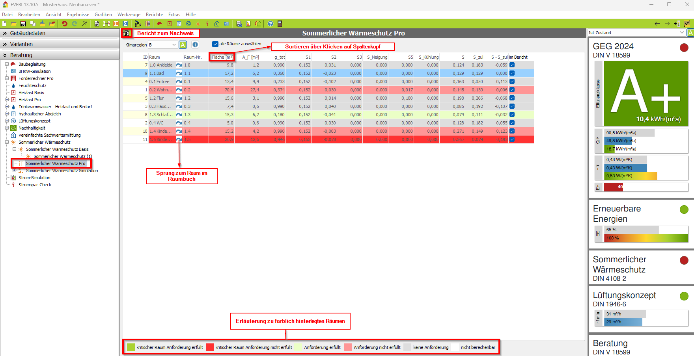This screenshot has width=694, height=356.
Task: Click the Bericht zum Nachweis report icon
Action: click(x=126, y=33)
